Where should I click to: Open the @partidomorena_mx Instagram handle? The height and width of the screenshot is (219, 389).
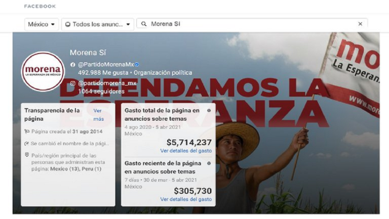(107, 83)
